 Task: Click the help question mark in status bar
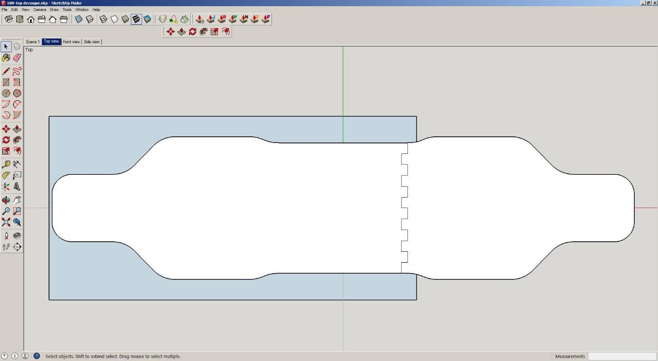click(x=37, y=356)
